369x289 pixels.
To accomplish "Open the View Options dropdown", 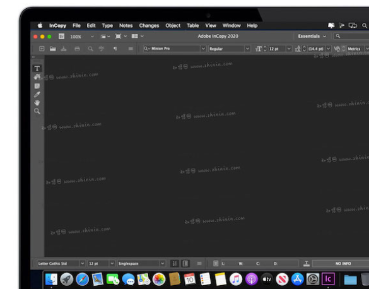I will (105, 36).
